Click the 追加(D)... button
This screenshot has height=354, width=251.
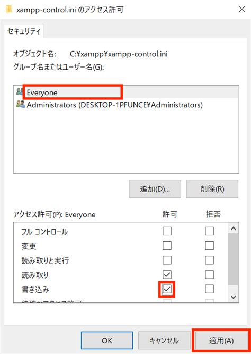(x=155, y=189)
